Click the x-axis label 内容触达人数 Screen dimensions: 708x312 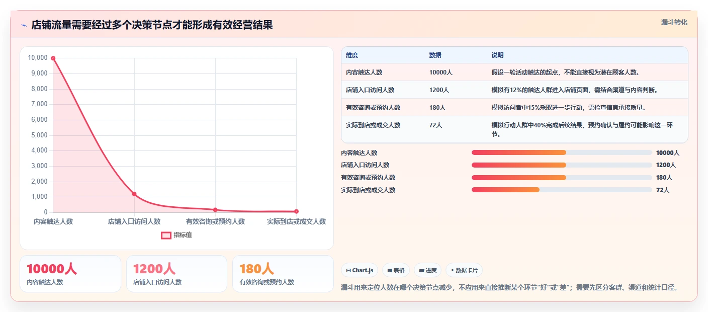coord(53,221)
